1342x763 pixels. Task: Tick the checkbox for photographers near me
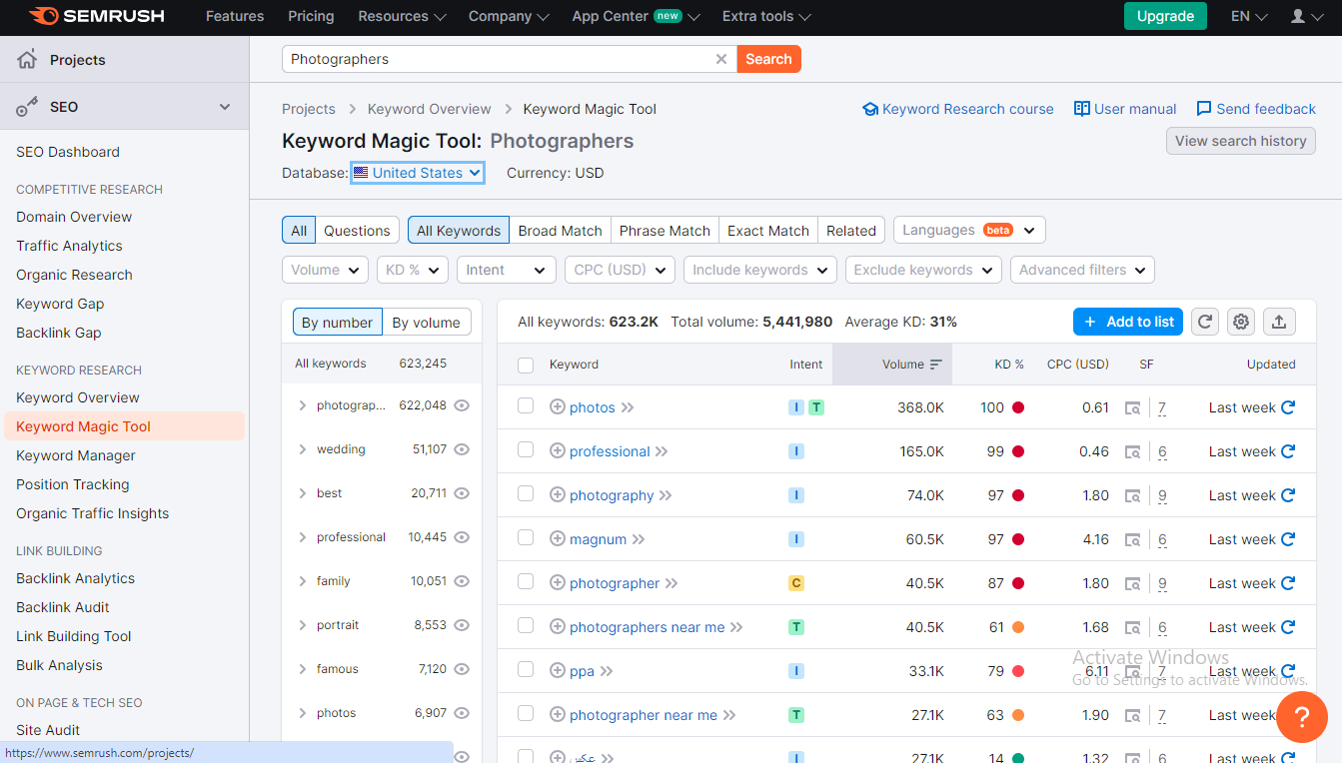point(526,626)
